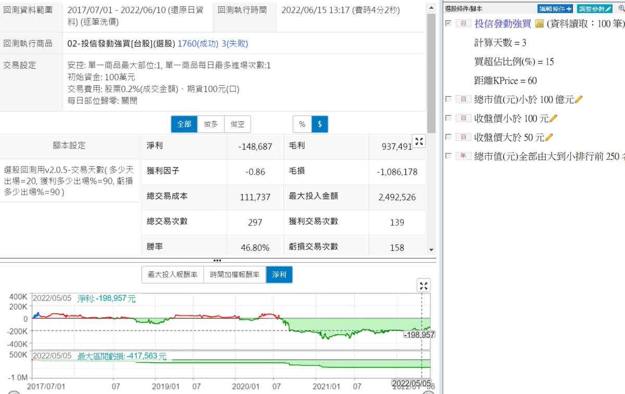
Task: Click the zoom magnifier icon in conditions panel
Action: click(621, 9)
